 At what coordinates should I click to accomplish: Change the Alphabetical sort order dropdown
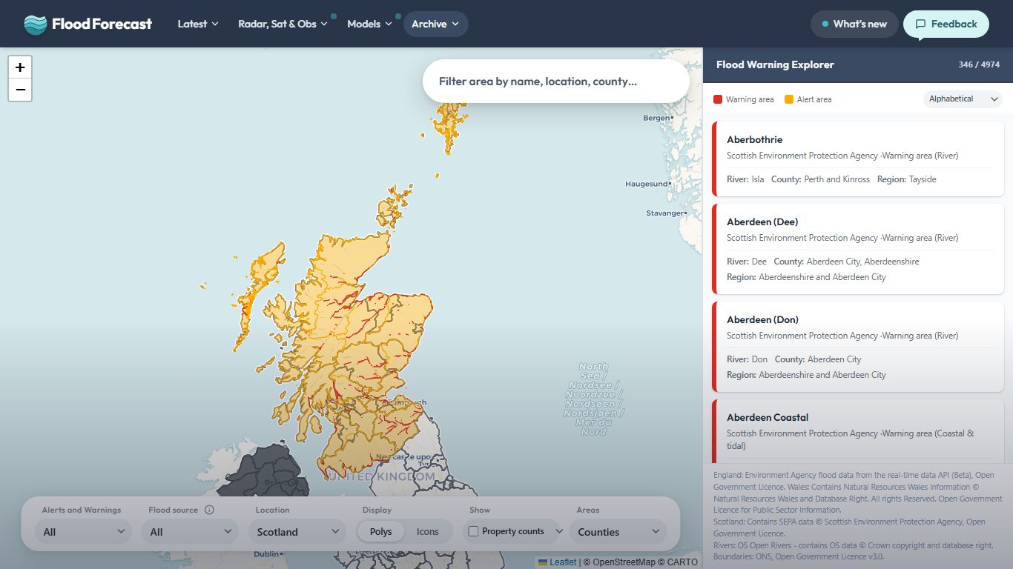pyautogui.click(x=963, y=99)
